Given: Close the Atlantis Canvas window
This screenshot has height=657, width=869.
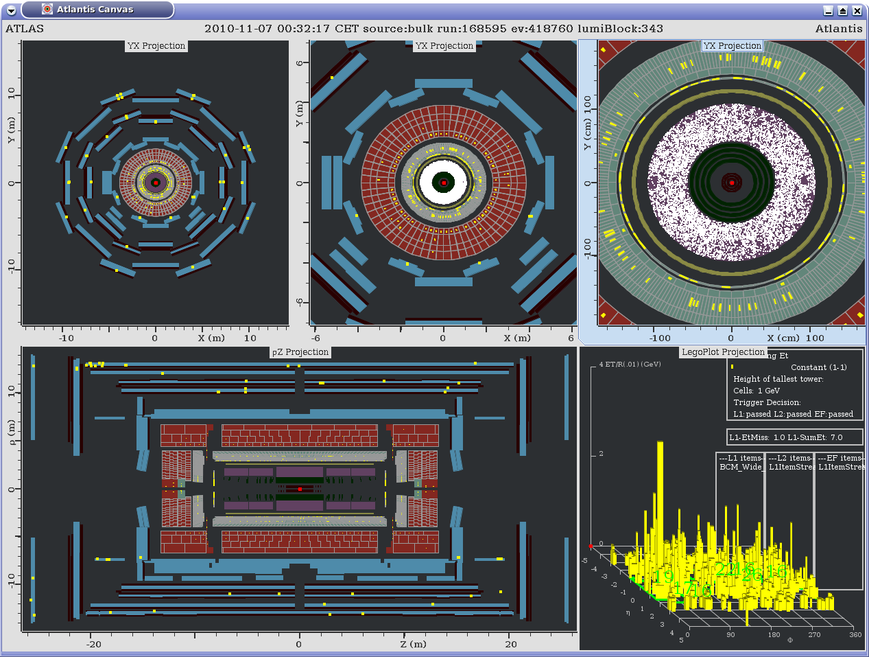Looking at the screenshot, I should coord(857,10).
